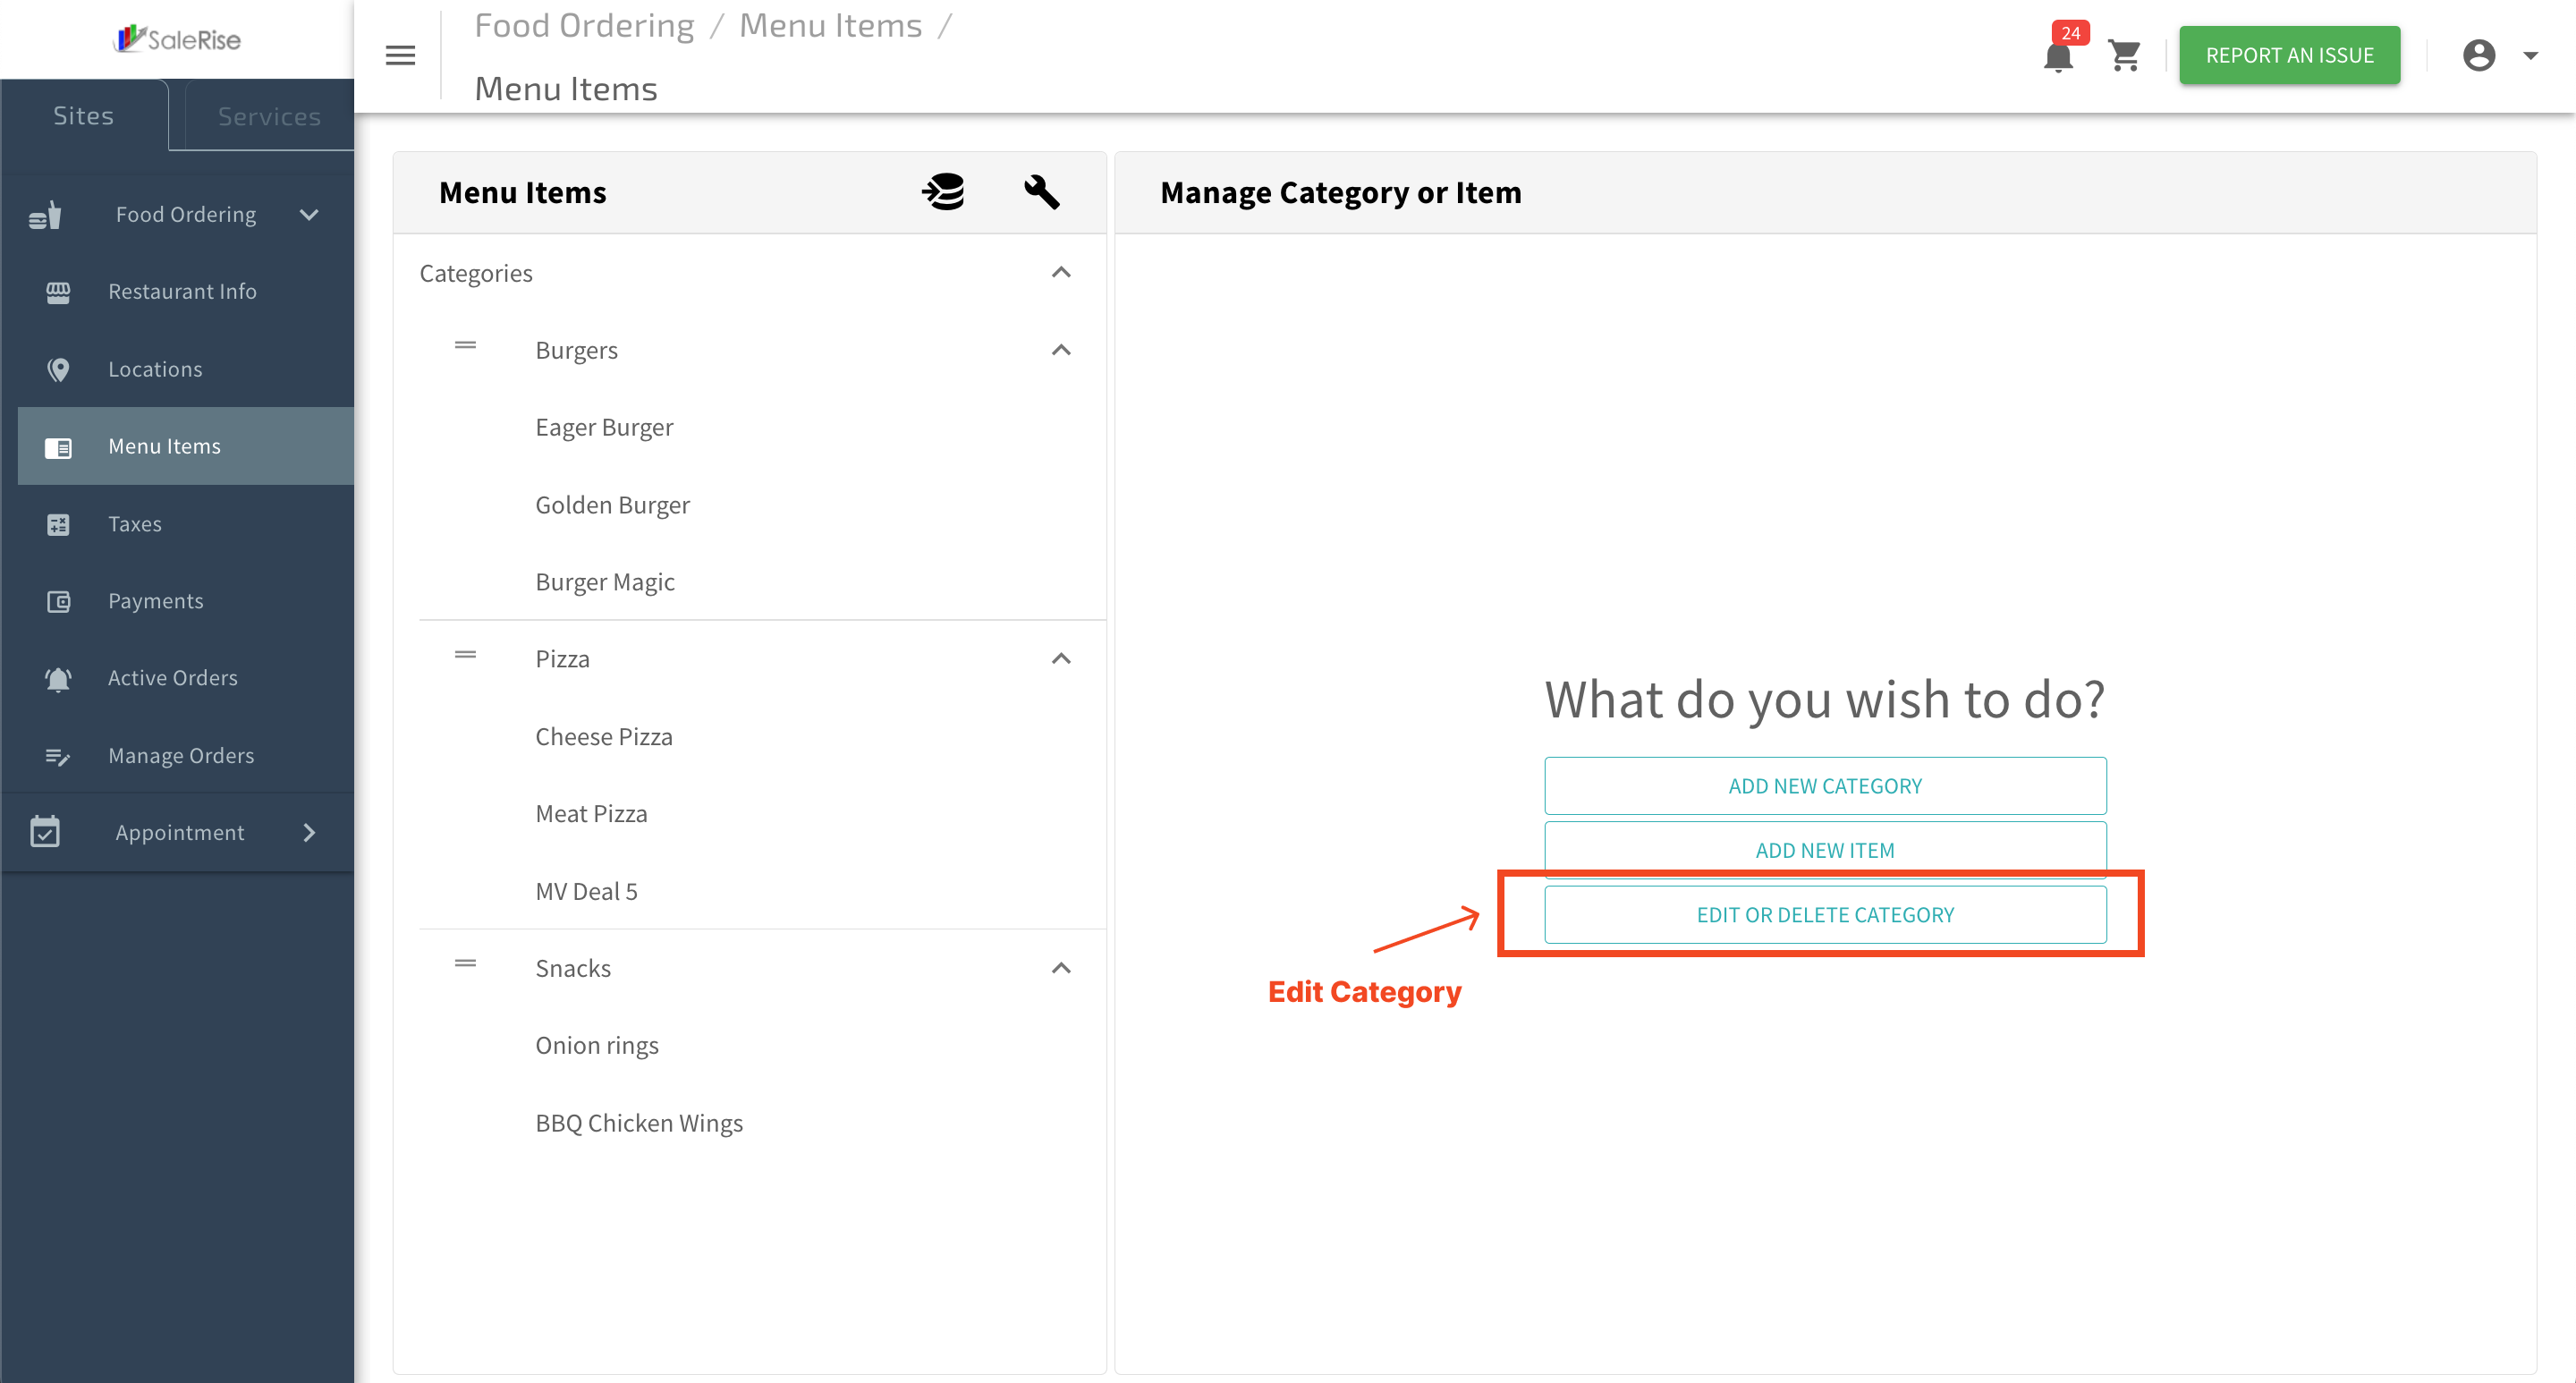Click the Food Ordering breadcrumb link
The height and width of the screenshot is (1383, 2576).
584,25
